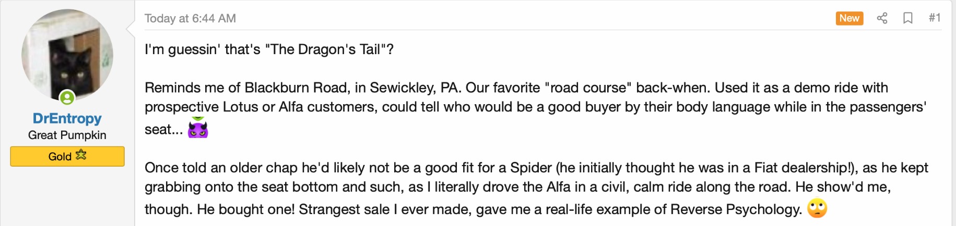This screenshot has width=956, height=226.
Task: Click the Today at 6:44 AM timestamp
Action: coord(190,18)
